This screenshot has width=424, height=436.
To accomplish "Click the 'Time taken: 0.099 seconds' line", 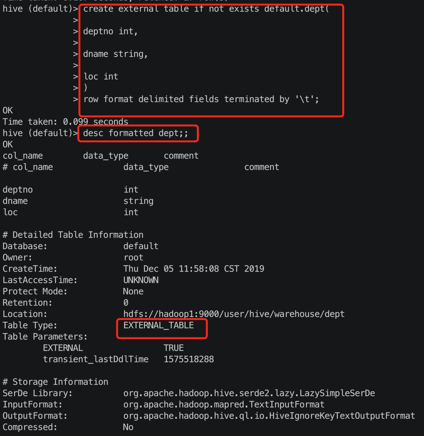I will click(x=65, y=122).
